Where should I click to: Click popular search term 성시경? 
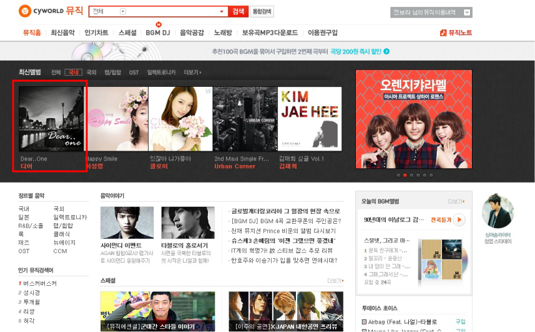(x=31, y=293)
